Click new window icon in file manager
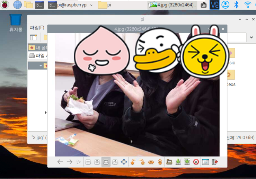The height and width of the screenshot is (179, 256). click(x=34, y=37)
